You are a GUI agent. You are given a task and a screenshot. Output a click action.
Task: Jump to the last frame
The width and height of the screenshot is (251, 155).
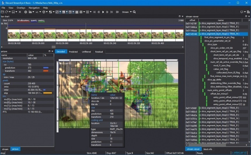coord(111,12)
